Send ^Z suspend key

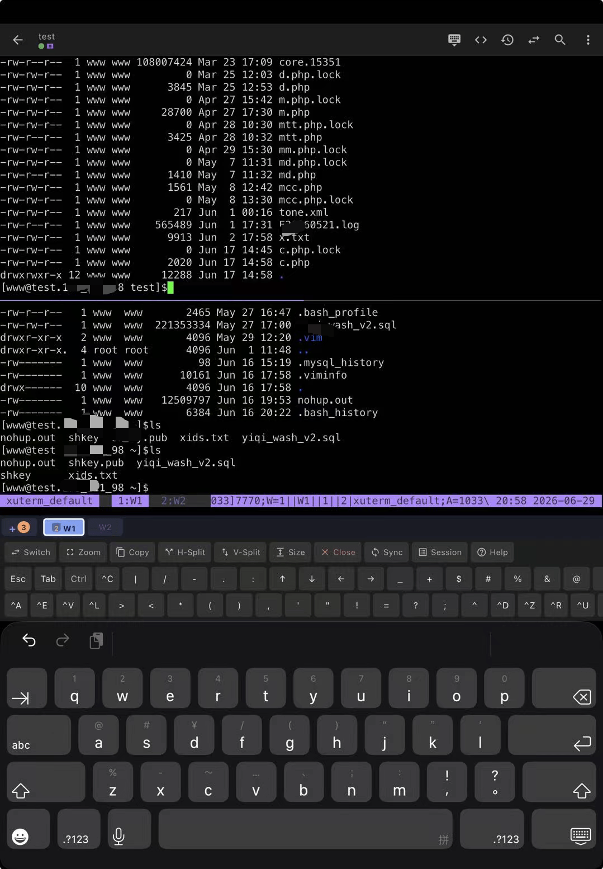click(x=529, y=605)
